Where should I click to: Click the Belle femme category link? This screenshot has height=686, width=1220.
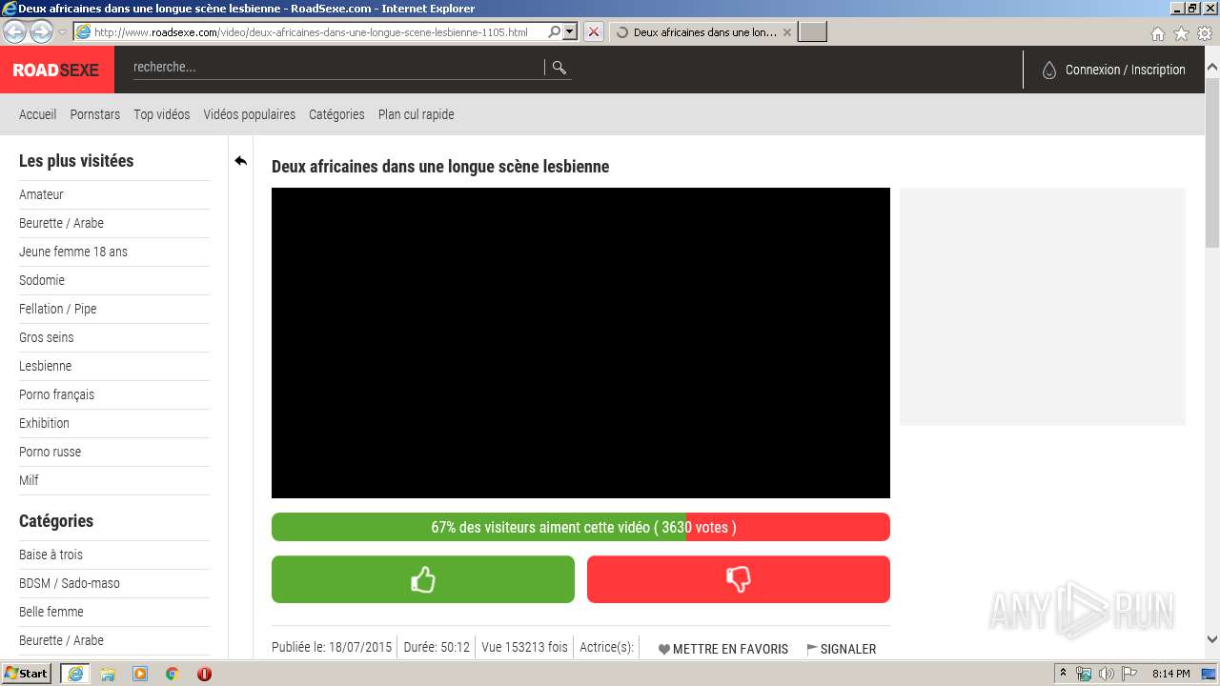tap(51, 612)
